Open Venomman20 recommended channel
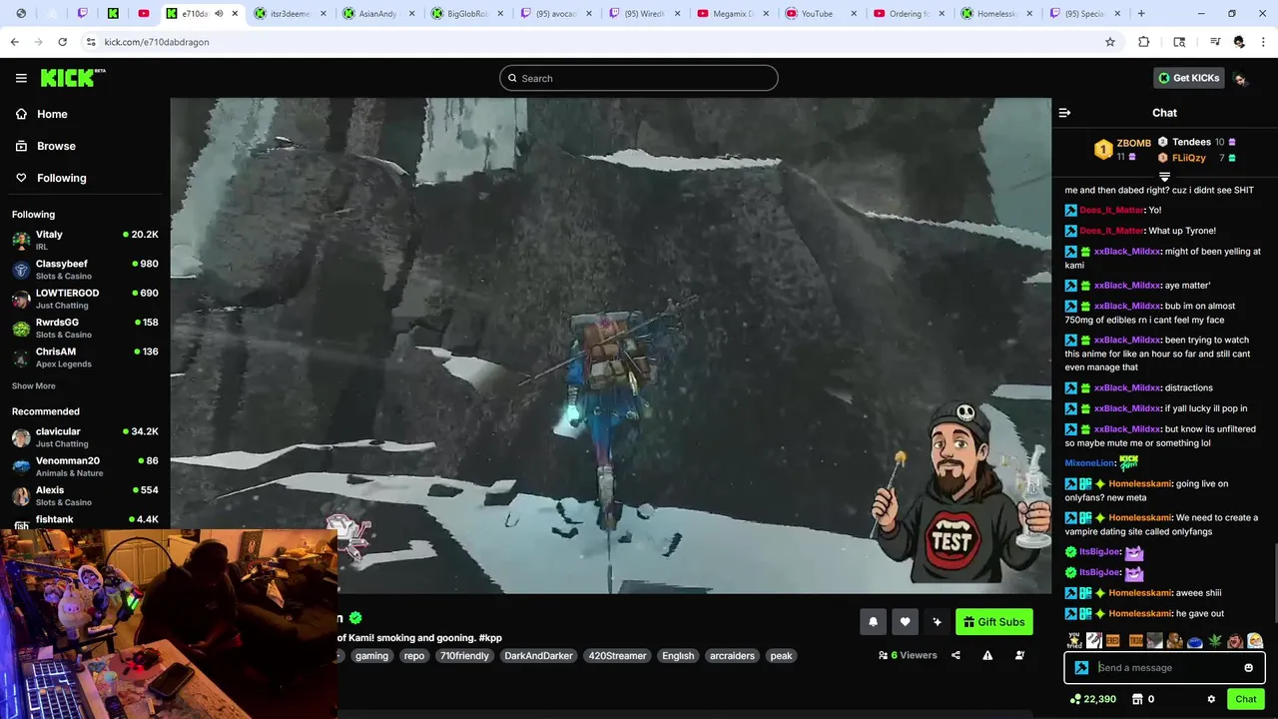 pyautogui.click(x=85, y=466)
